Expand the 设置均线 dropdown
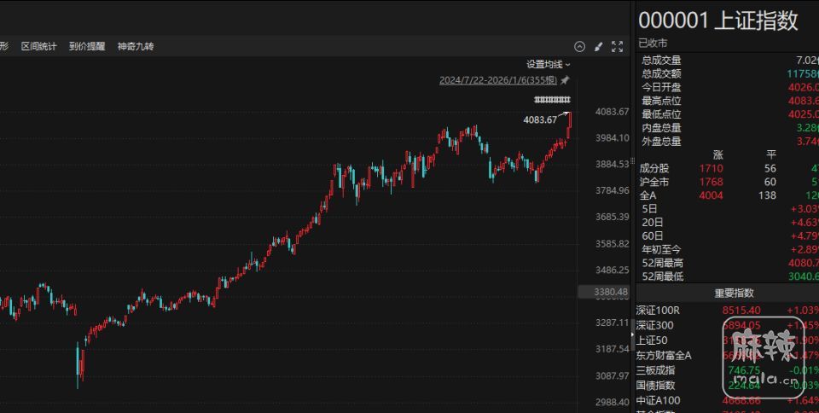819x413 pixels. click(x=549, y=64)
